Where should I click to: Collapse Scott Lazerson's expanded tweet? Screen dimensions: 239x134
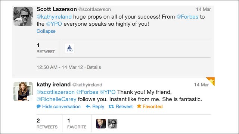(x=46, y=31)
